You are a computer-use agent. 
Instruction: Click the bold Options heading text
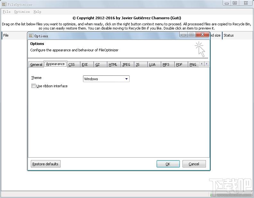click(x=37, y=44)
